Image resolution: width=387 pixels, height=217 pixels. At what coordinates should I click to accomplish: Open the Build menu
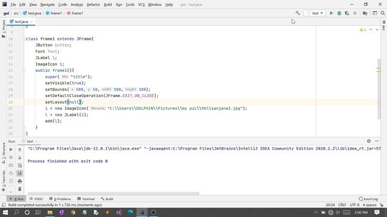pos(108,4)
